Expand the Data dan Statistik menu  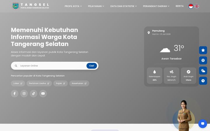pyautogui.click(x=123, y=6)
